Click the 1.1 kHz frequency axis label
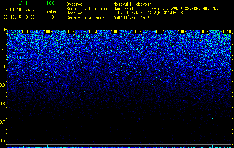This screenshot has height=148, width=234. (3, 48)
